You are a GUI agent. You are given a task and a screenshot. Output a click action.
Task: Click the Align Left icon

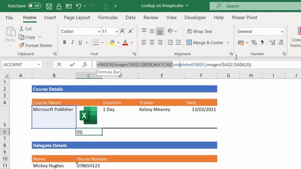coord(144,42)
